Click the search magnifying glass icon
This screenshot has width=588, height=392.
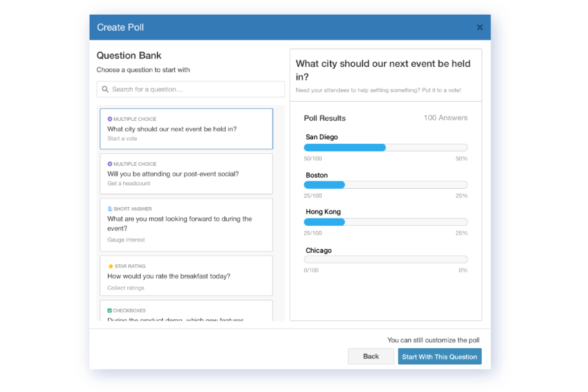click(x=105, y=89)
